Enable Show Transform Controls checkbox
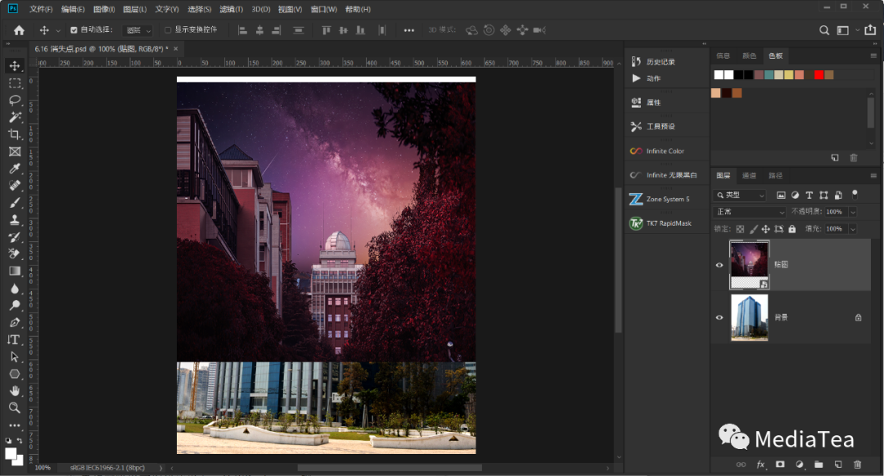This screenshot has width=884, height=476. [x=168, y=30]
